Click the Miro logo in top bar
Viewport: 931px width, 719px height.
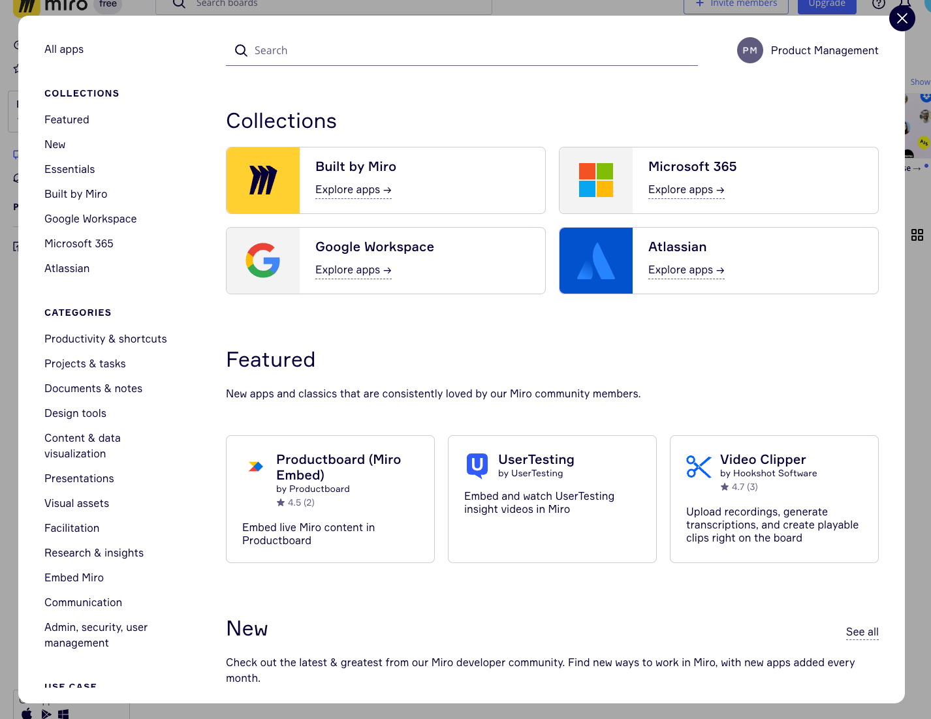pos(51,5)
